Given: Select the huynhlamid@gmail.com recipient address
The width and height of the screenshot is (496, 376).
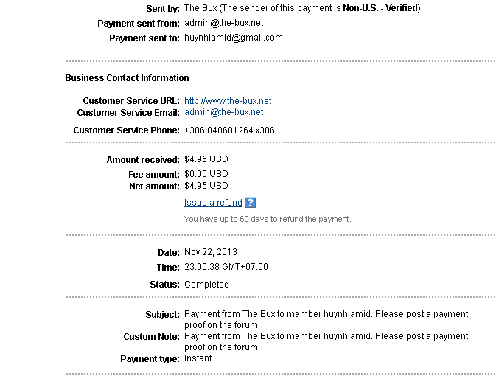Looking at the screenshot, I should point(233,38).
